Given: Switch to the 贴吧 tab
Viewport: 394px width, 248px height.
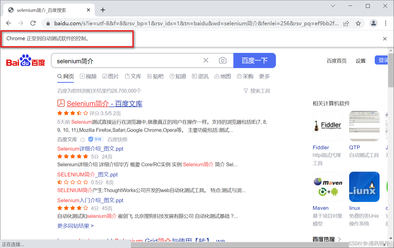Looking at the screenshot, I should pyautogui.click(x=155, y=76).
